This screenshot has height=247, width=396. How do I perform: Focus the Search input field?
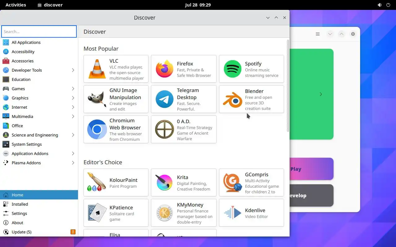coord(39,31)
